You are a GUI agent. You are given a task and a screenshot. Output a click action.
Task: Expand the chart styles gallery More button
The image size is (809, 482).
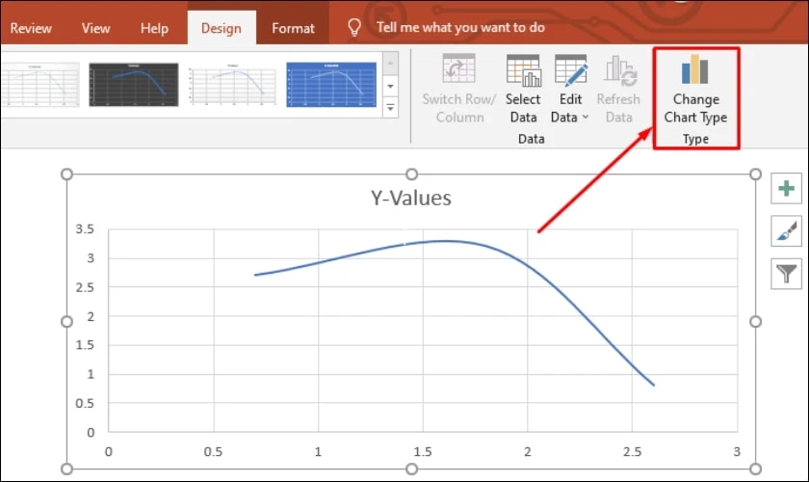click(391, 107)
